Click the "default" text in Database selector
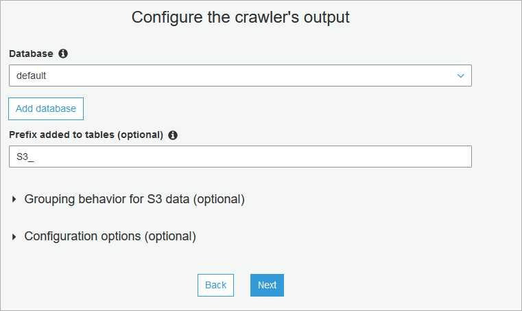The width and height of the screenshot is (522, 311). pyautogui.click(x=32, y=76)
